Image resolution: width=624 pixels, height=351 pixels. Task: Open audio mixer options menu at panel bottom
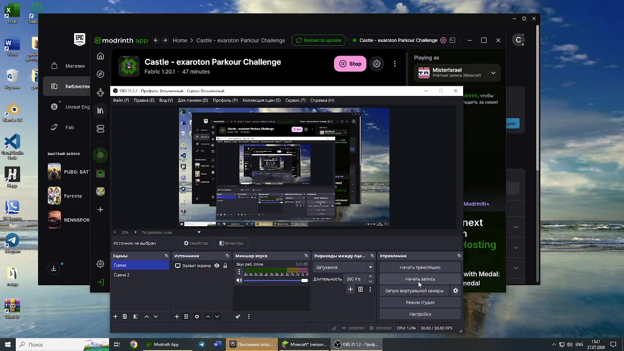tap(249, 316)
